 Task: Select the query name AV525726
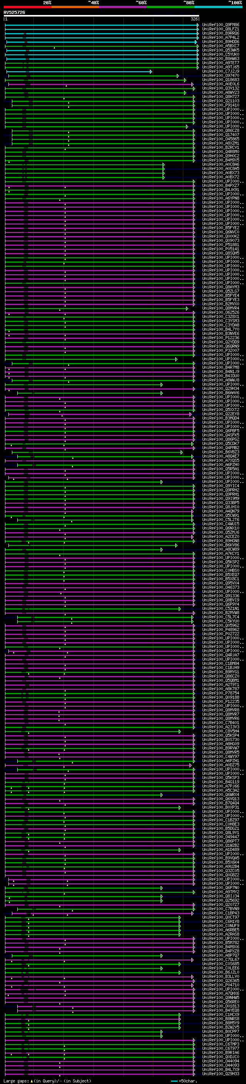click(x=14, y=12)
